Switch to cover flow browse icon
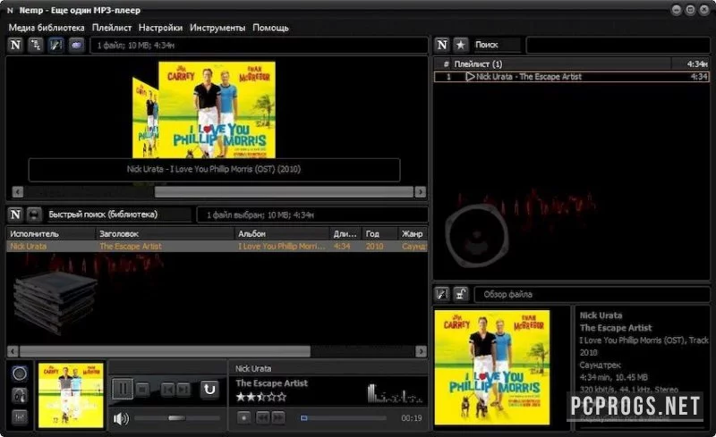The width and height of the screenshot is (716, 437). (x=55, y=45)
